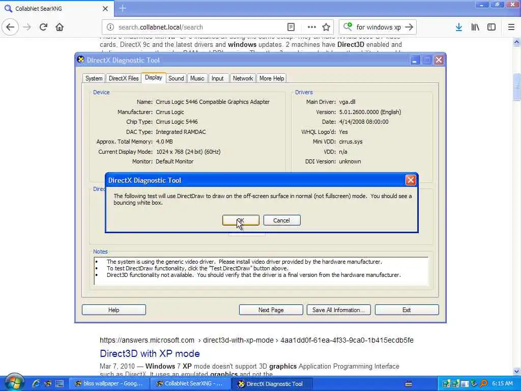Go to the browser home page
This screenshot has width=521, height=391.
60,27
